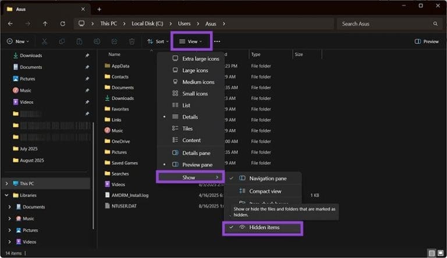
Task: Uncheck the Navigation pane option
Action: [267, 178]
